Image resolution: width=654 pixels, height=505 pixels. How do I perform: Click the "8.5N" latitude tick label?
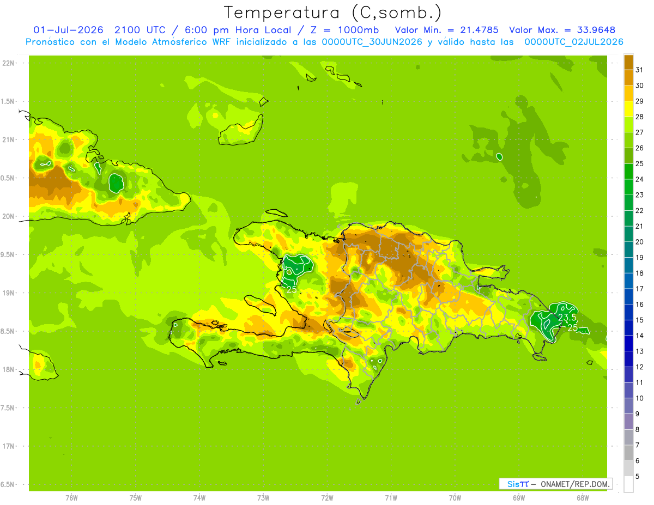[x=8, y=332]
